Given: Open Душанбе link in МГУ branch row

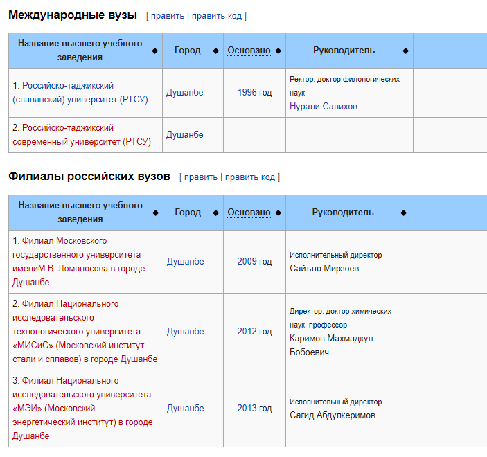Looking at the screenshot, I should pos(185,262).
